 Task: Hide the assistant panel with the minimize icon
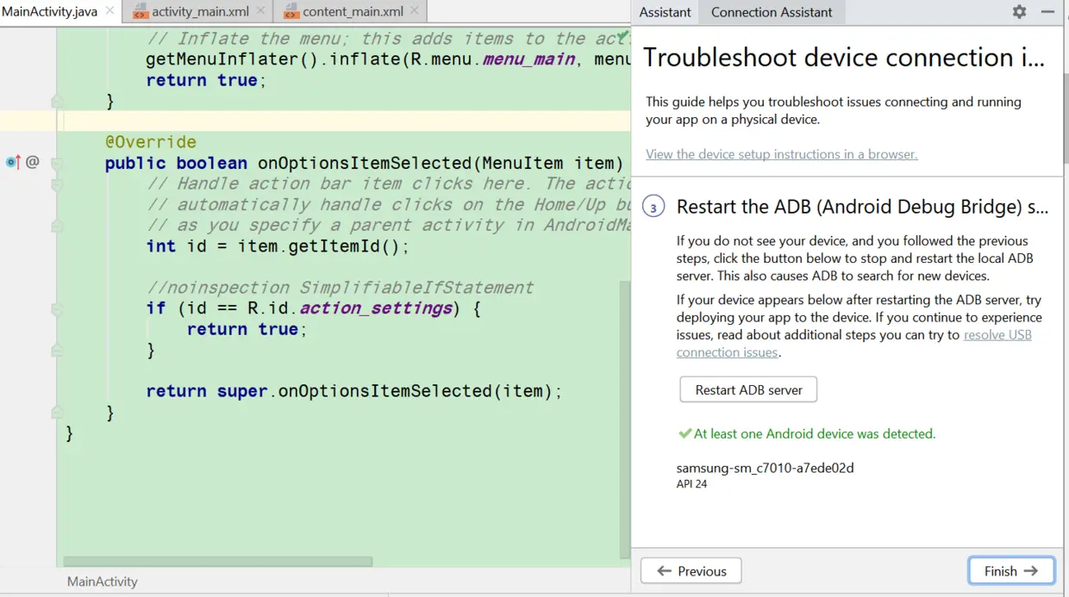[x=1047, y=12]
